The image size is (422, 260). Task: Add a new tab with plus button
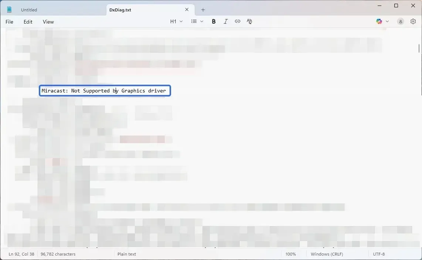pos(203,10)
